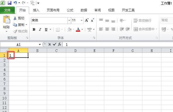Align text to top of cell

[x=101, y=20]
